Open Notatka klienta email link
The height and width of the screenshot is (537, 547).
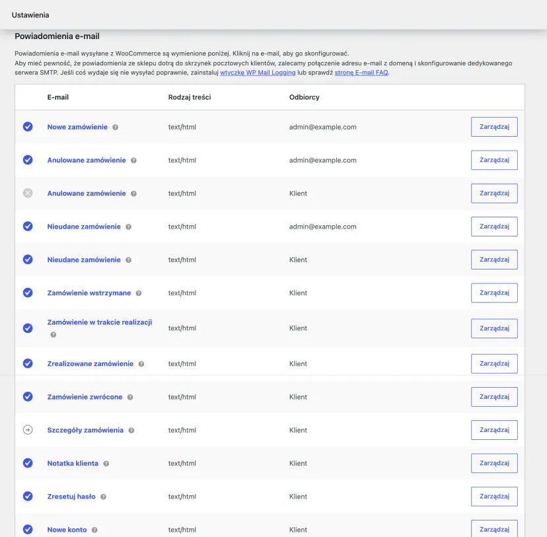(x=73, y=464)
